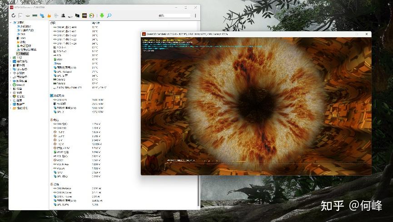The width and height of the screenshot is (393, 222).
Task: Click the CPU Package power row
Action: pos(77,188)
